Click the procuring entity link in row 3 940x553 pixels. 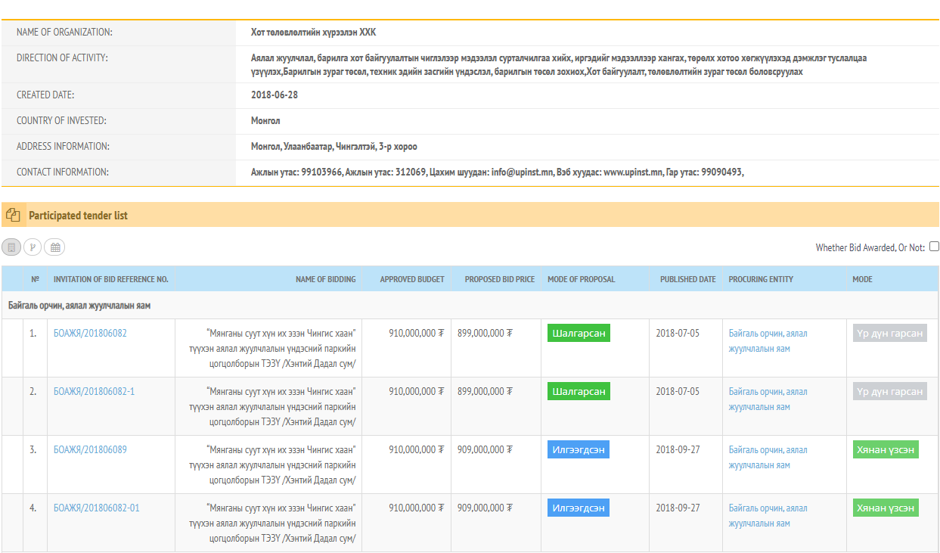click(x=768, y=457)
